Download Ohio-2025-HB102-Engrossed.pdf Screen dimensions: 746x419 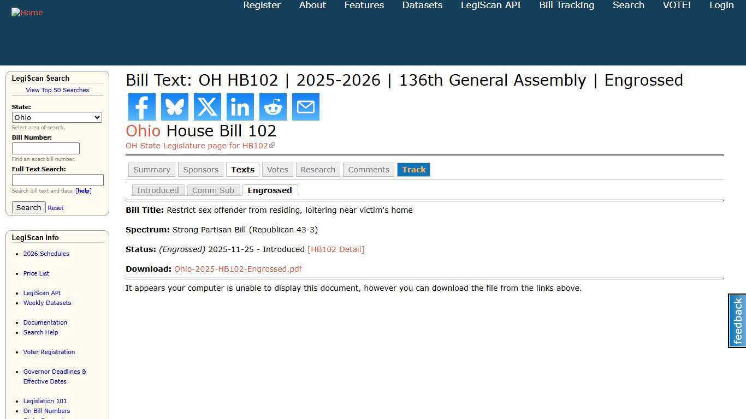click(x=238, y=268)
